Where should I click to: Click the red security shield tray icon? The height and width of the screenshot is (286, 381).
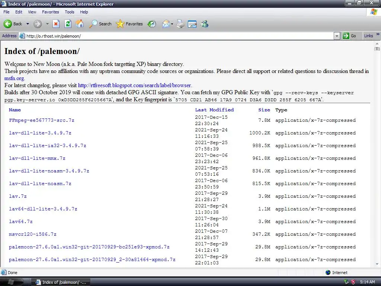pyautogui.click(x=353, y=282)
